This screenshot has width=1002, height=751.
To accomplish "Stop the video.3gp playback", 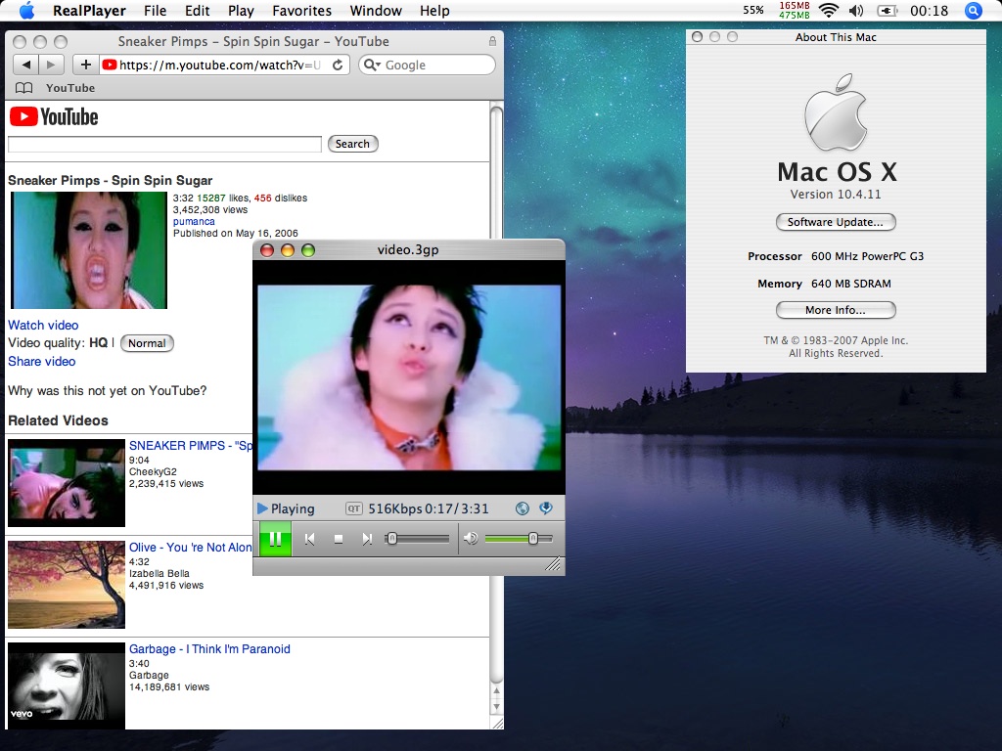I will click(x=339, y=540).
